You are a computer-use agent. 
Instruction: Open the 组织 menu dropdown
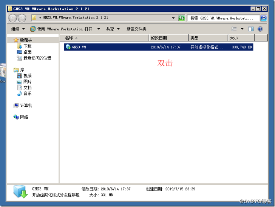click(18, 29)
